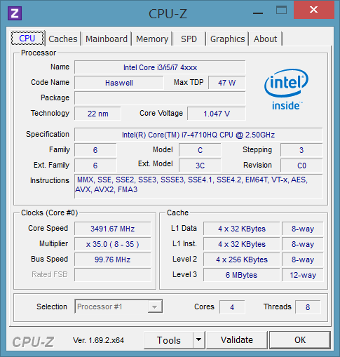Viewport: 340px width, 357px height.
Task: Click the Name field Intel Core i3/i5/i7 4xxx
Action: pyautogui.click(x=160, y=67)
